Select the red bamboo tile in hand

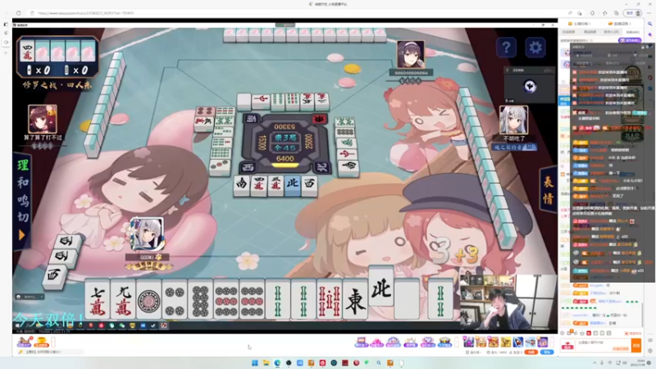coord(330,300)
